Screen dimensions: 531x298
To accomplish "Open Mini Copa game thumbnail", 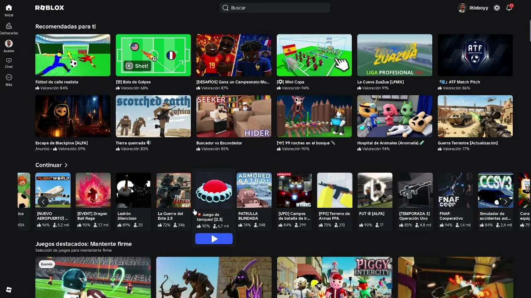I will 314,55.
